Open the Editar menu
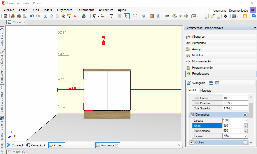 pyautogui.click(x=23, y=10)
